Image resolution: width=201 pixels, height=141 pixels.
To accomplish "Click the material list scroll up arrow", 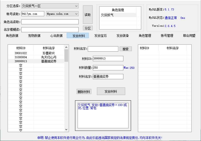I will (66, 47).
